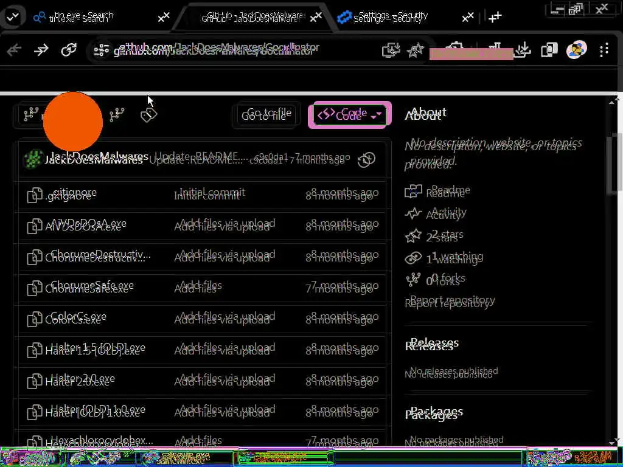Close the GitHub JackDoesMalwares tab
Screen dimensions: 623x467
[x=316, y=18]
